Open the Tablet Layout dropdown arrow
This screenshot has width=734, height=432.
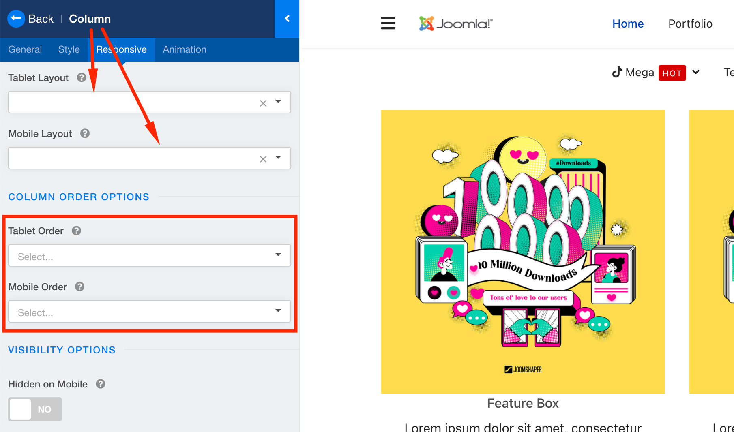point(278,101)
